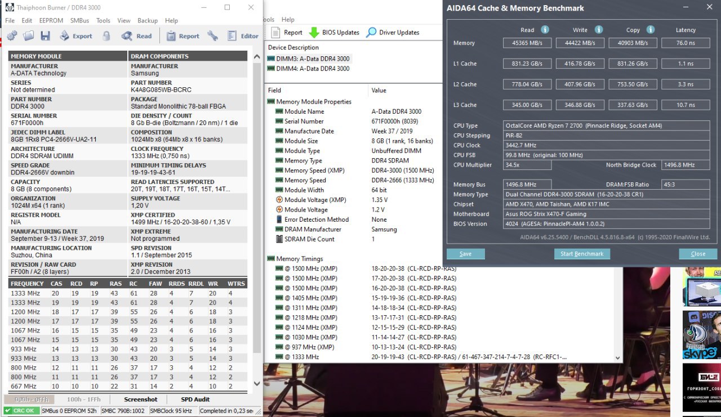
Task: Select the 1200 MHz CAS 18 timing row
Action: point(128,312)
